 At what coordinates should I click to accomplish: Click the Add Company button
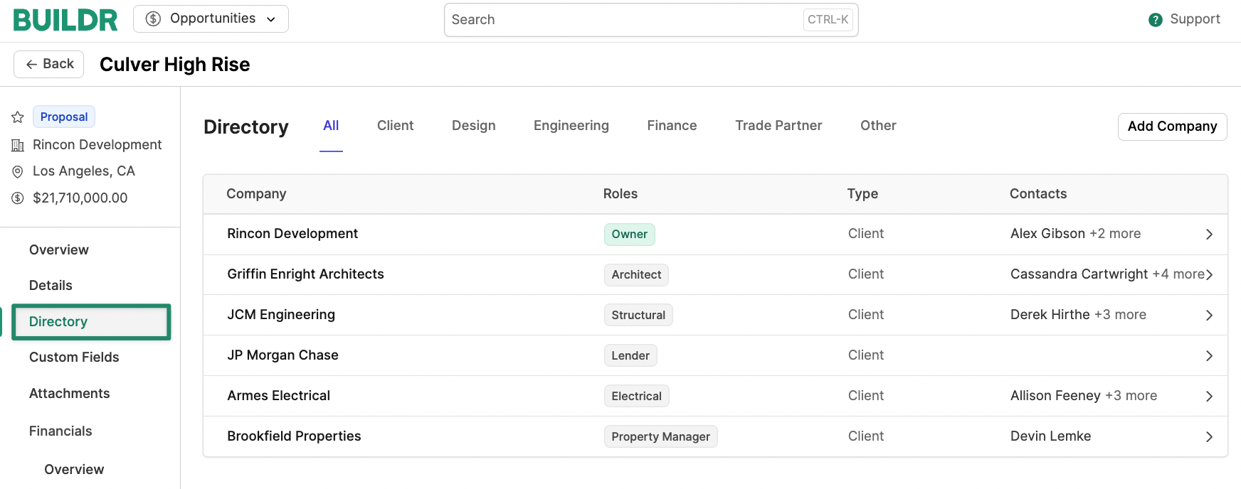click(1172, 127)
